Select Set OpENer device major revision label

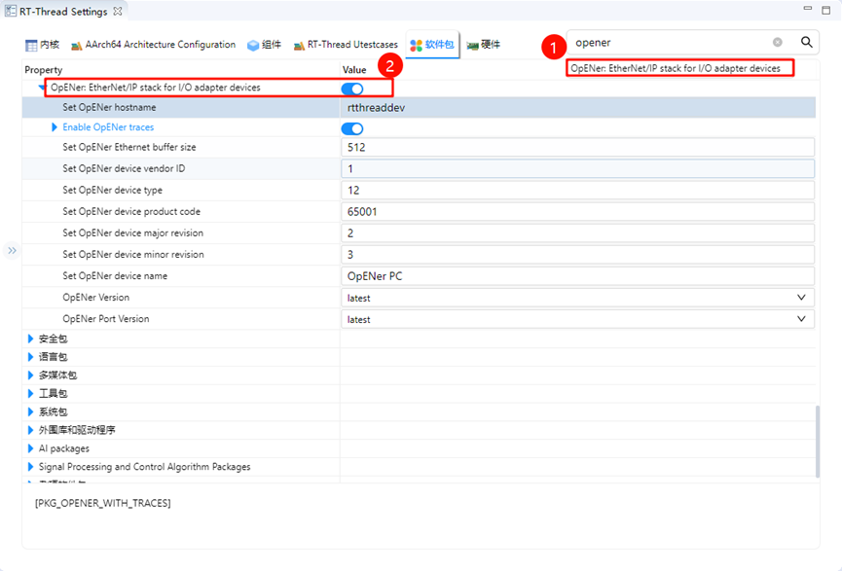[132, 232]
